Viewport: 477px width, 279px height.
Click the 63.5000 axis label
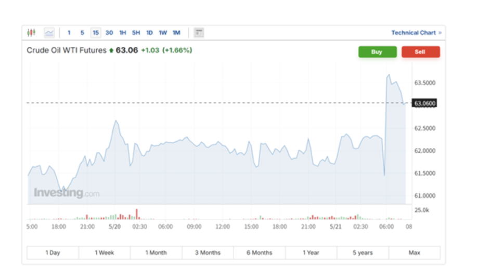pyautogui.click(x=424, y=83)
